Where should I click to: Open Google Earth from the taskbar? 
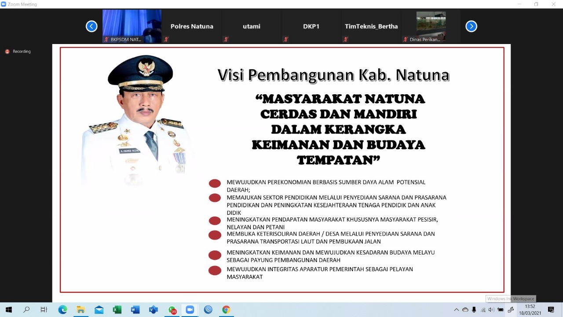coord(208,310)
